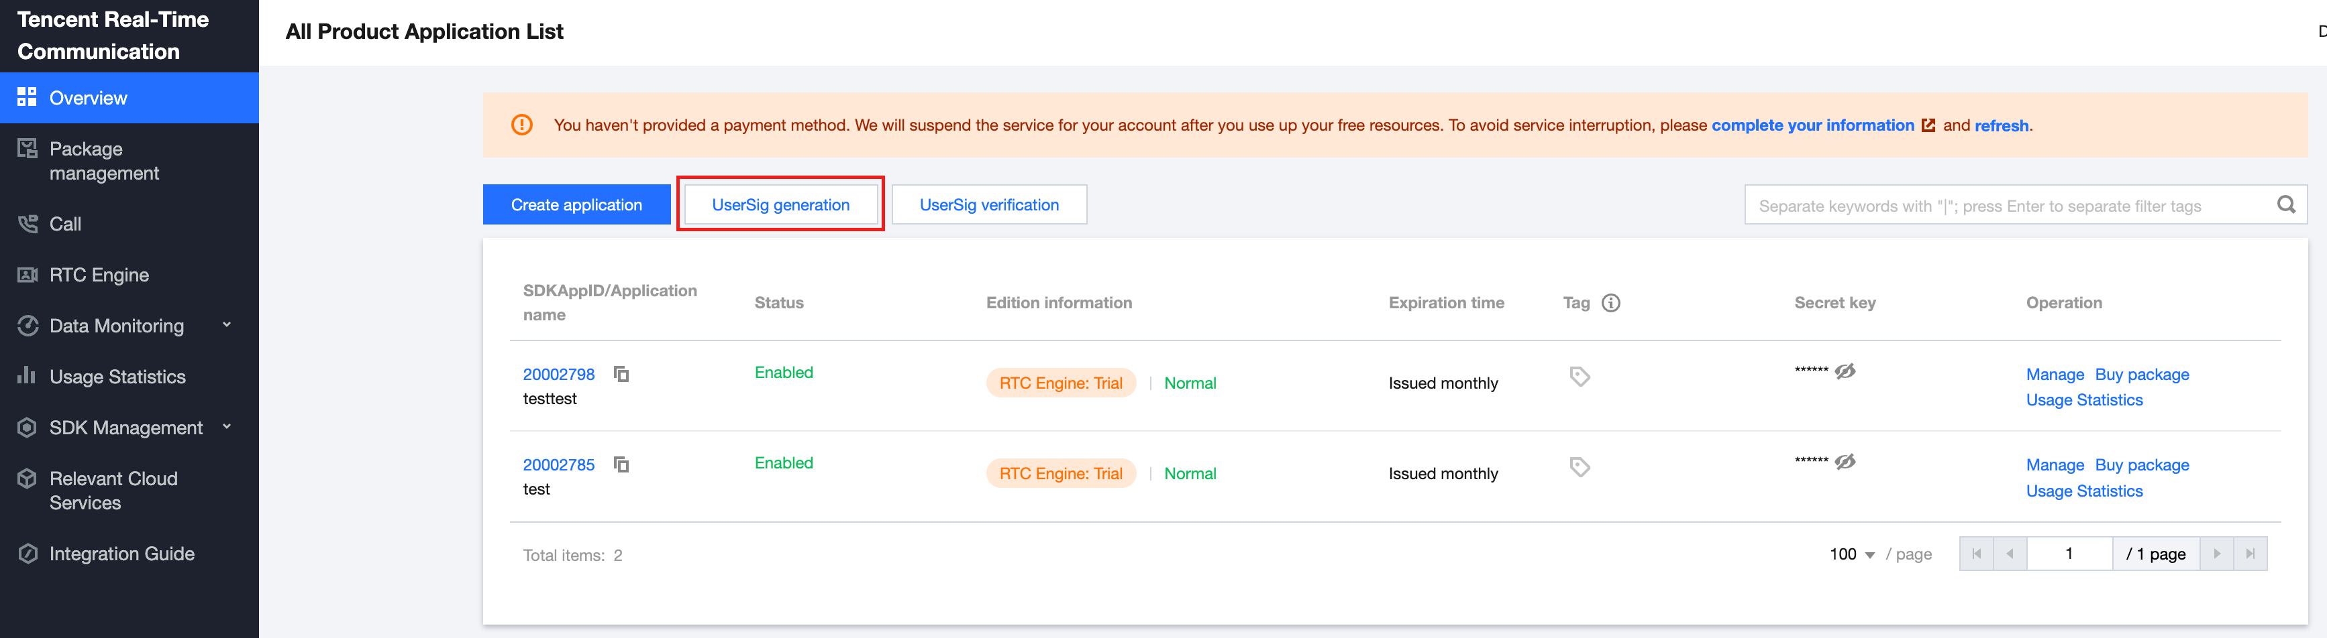The width and height of the screenshot is (2327, 638).
Task: Open Package management in sidebar
Action: (104, 161)
